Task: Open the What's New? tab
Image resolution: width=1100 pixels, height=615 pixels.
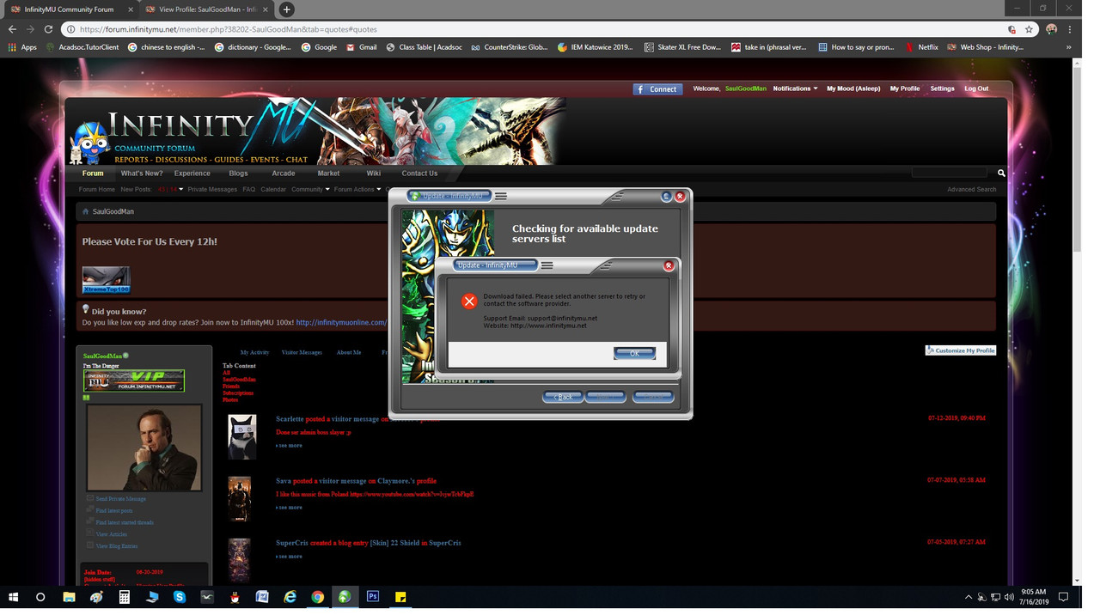Action: [142, 174]
